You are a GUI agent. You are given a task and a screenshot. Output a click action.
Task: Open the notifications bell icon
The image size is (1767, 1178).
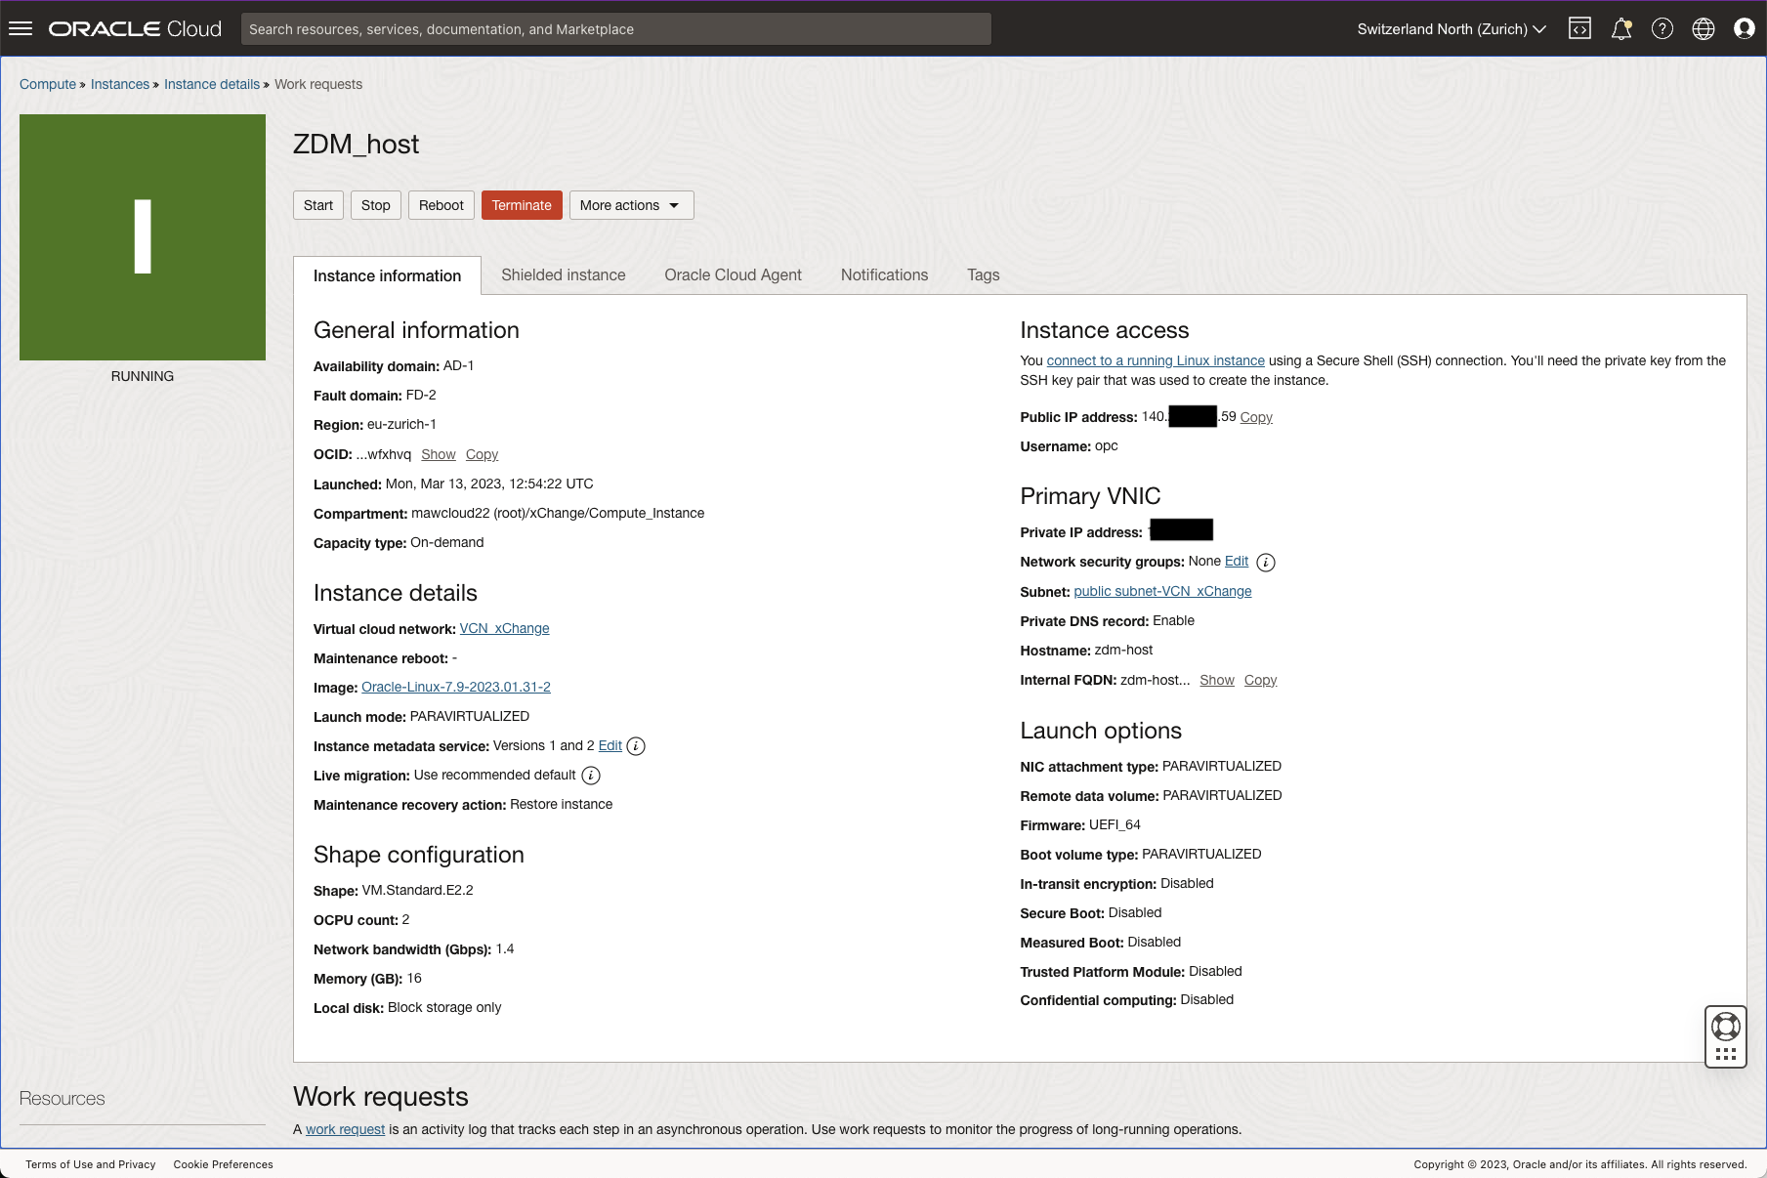click(x=1621, y=29)
